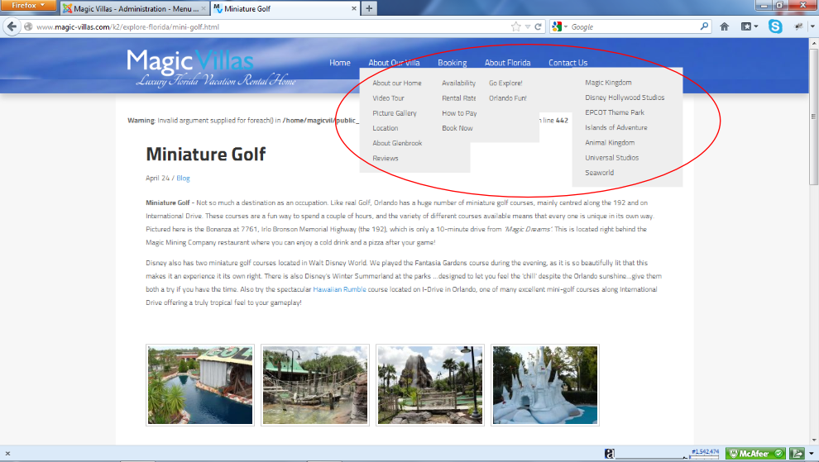Select Orlando Fun! submenu item

tap(508, 98)
